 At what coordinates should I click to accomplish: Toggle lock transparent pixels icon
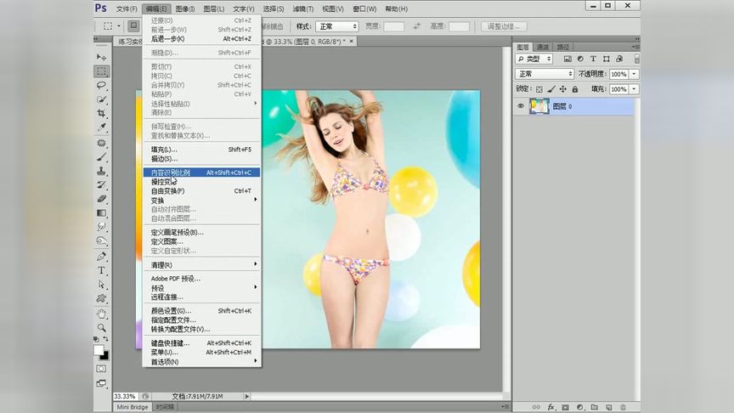[539, 88]
